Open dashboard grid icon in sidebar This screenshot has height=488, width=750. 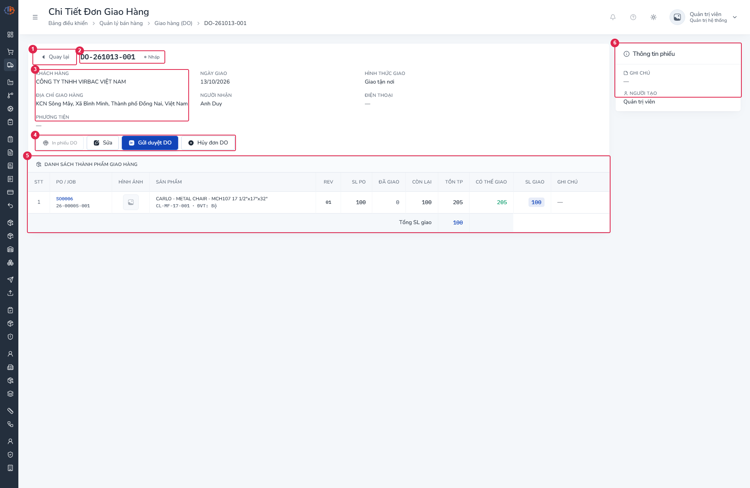(x=11, y=35)
